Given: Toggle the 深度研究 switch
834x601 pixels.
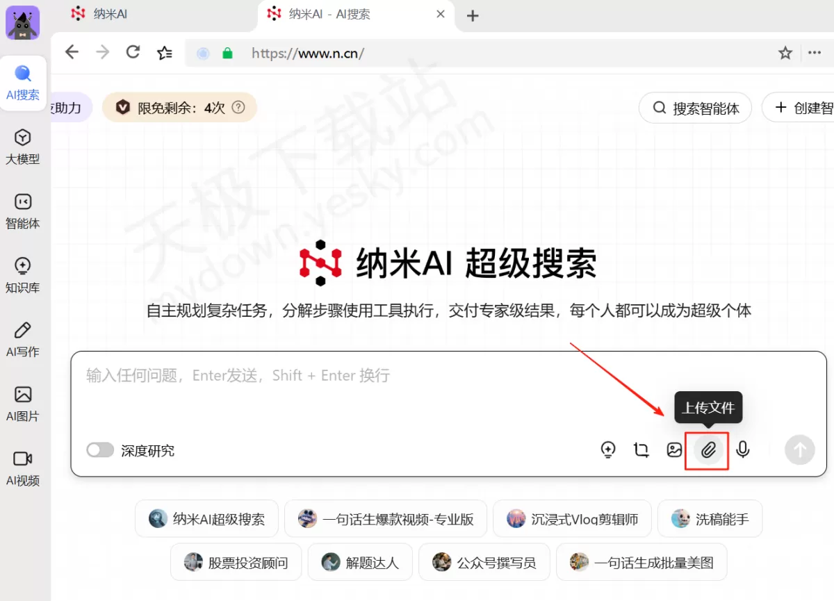Looking at the screenshot, I should tap(100, 450).
